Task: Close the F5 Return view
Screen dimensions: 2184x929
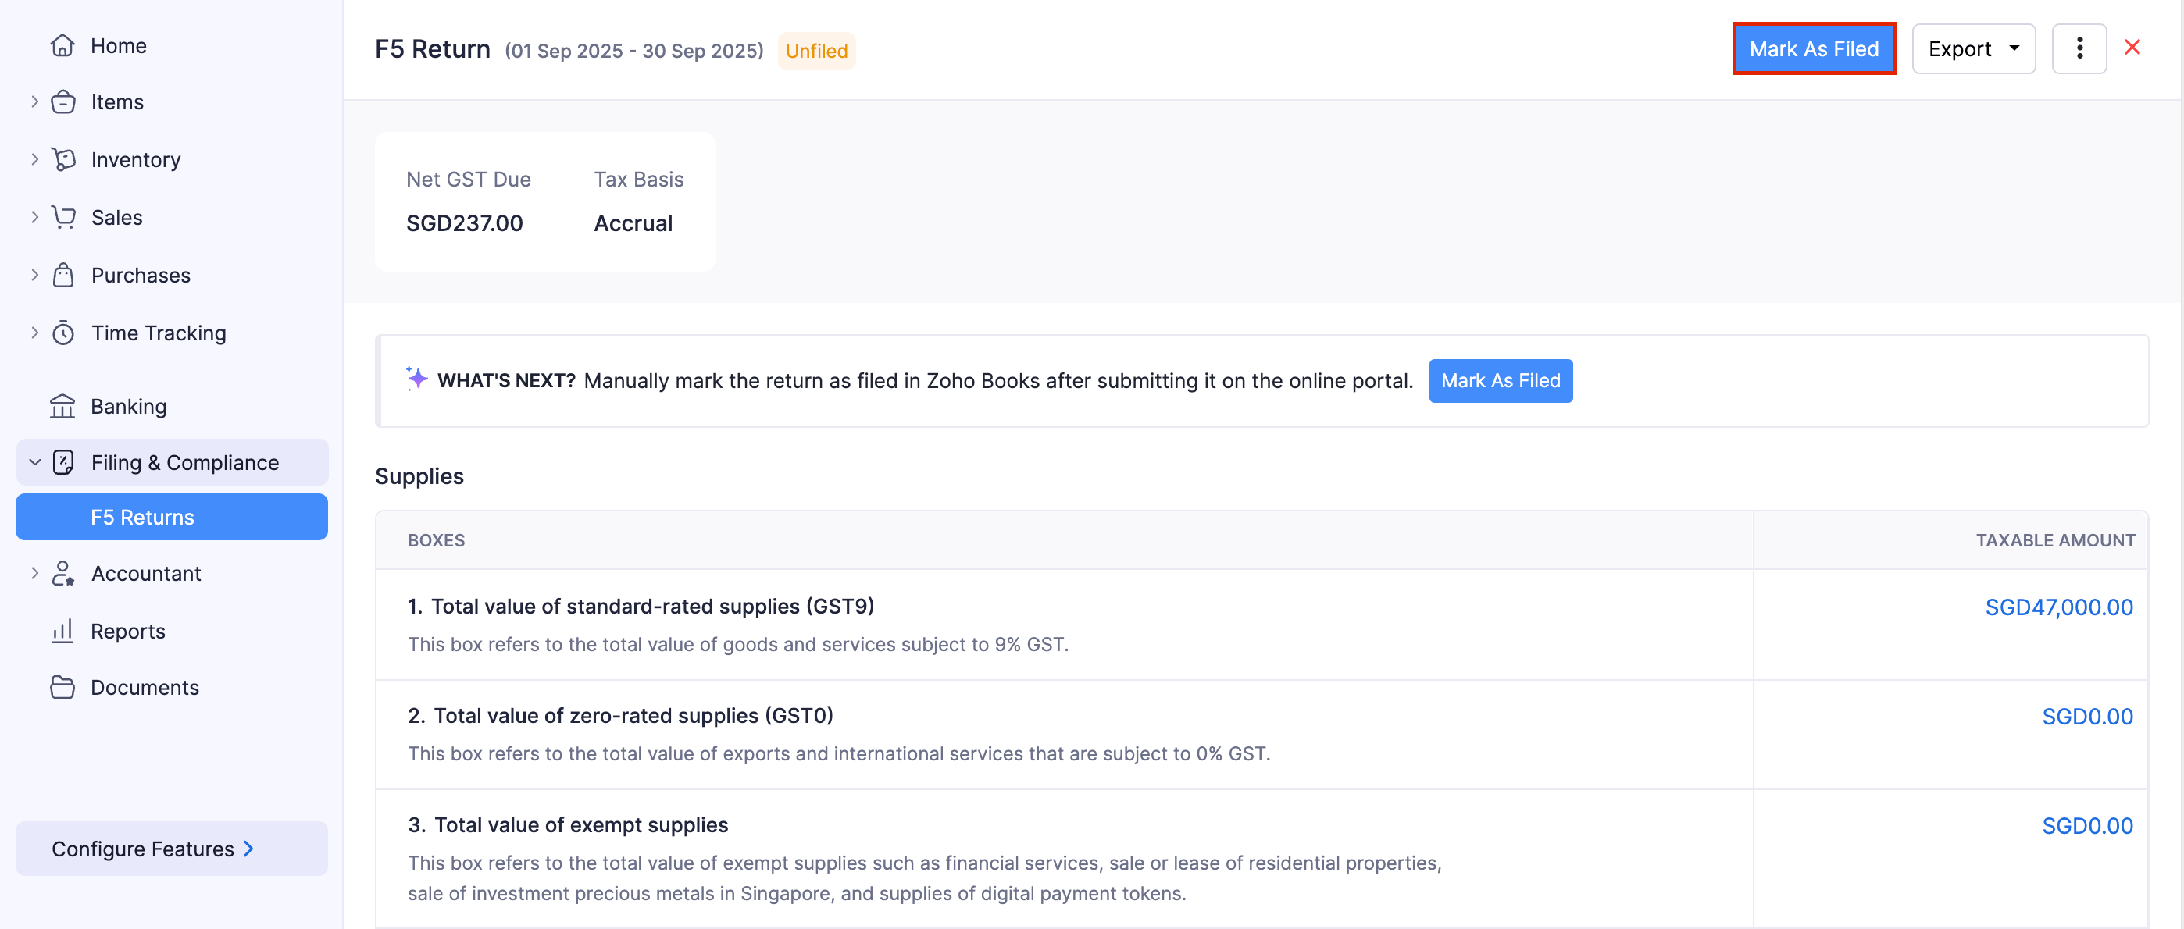Action: tap(2132, 48)
